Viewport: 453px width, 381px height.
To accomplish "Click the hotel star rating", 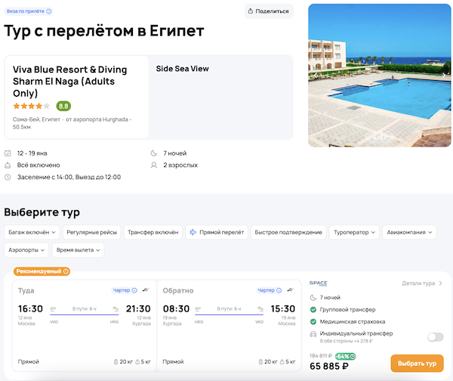I will pos(31,106).
